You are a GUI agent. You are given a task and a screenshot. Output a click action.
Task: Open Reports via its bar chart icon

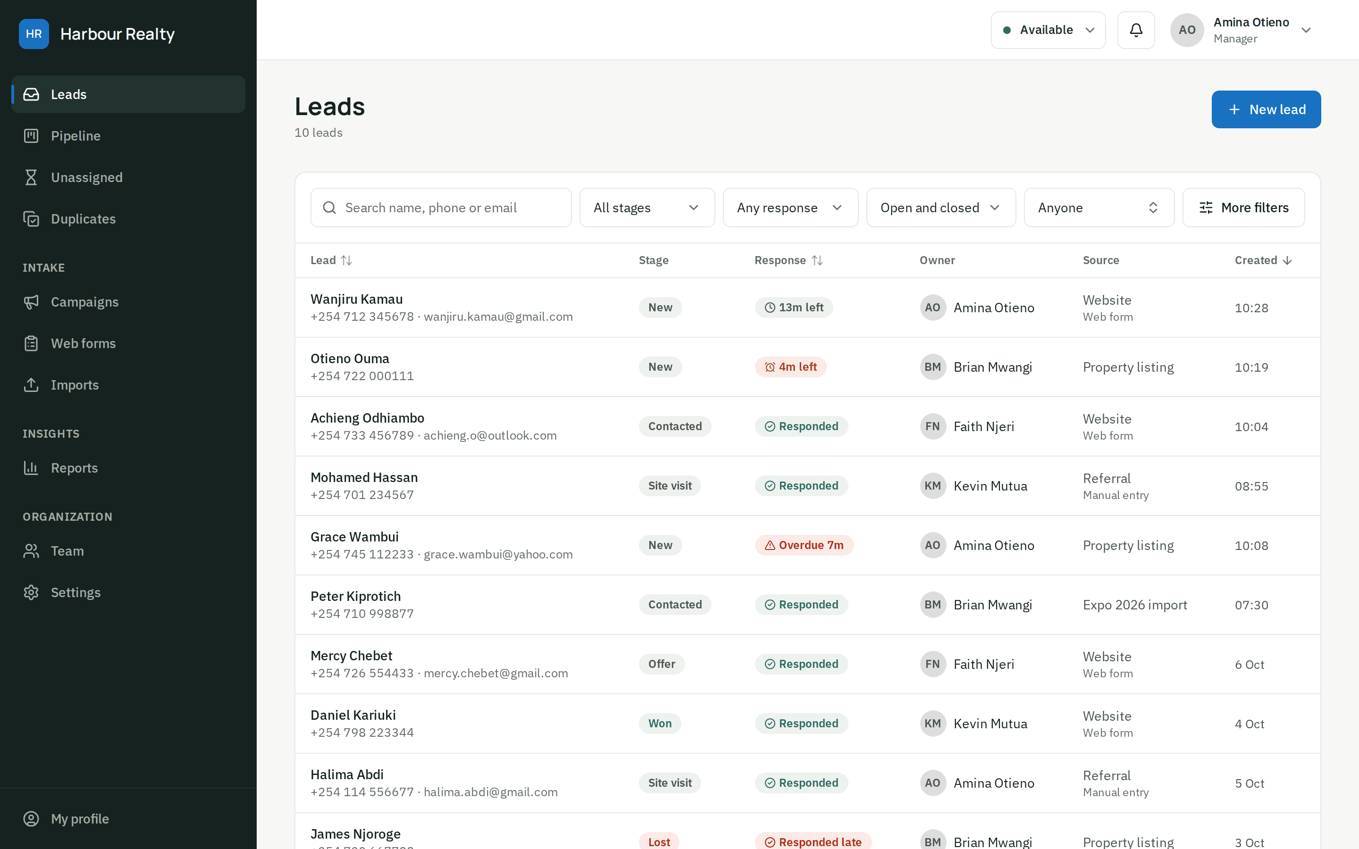(x=31, y=468)
